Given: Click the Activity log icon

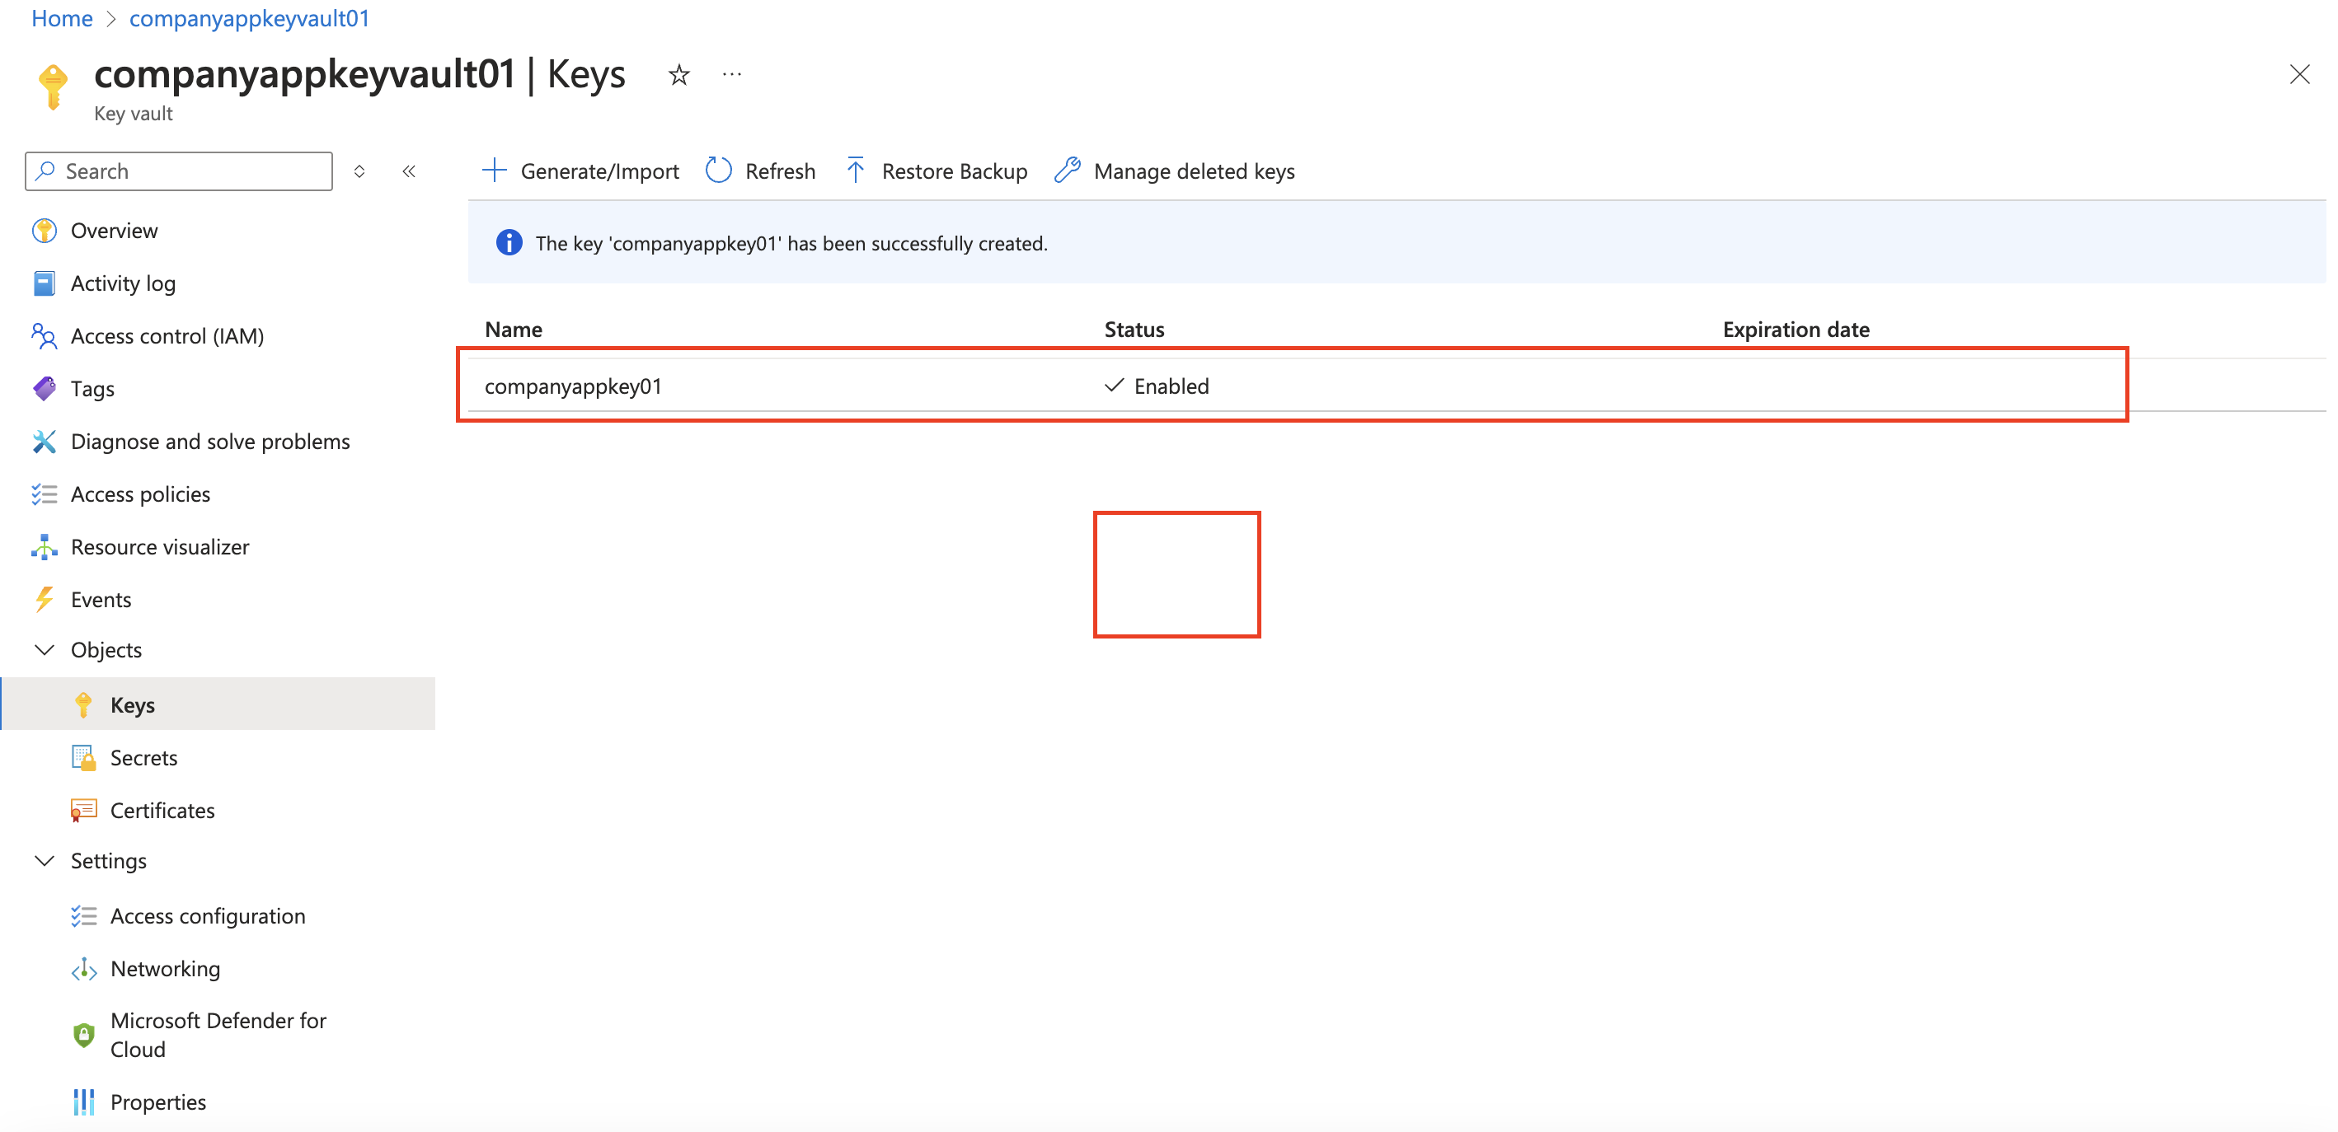Looking at the screenshot, I should coord(44,284).
